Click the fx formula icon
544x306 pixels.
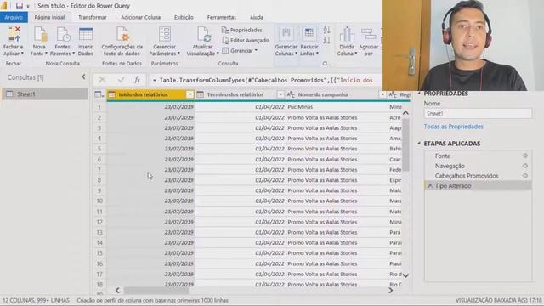[137, 80]
